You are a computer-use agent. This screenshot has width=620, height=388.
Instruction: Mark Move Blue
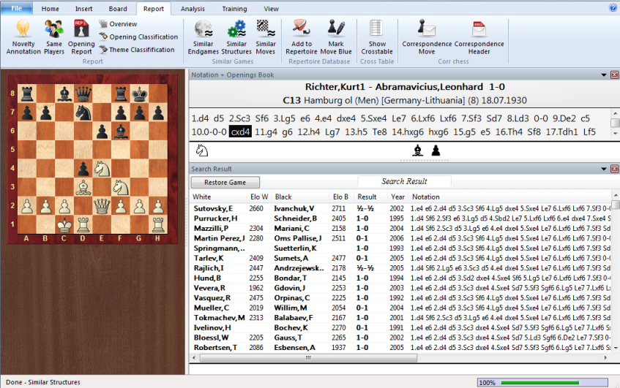(x=336, y=37)
